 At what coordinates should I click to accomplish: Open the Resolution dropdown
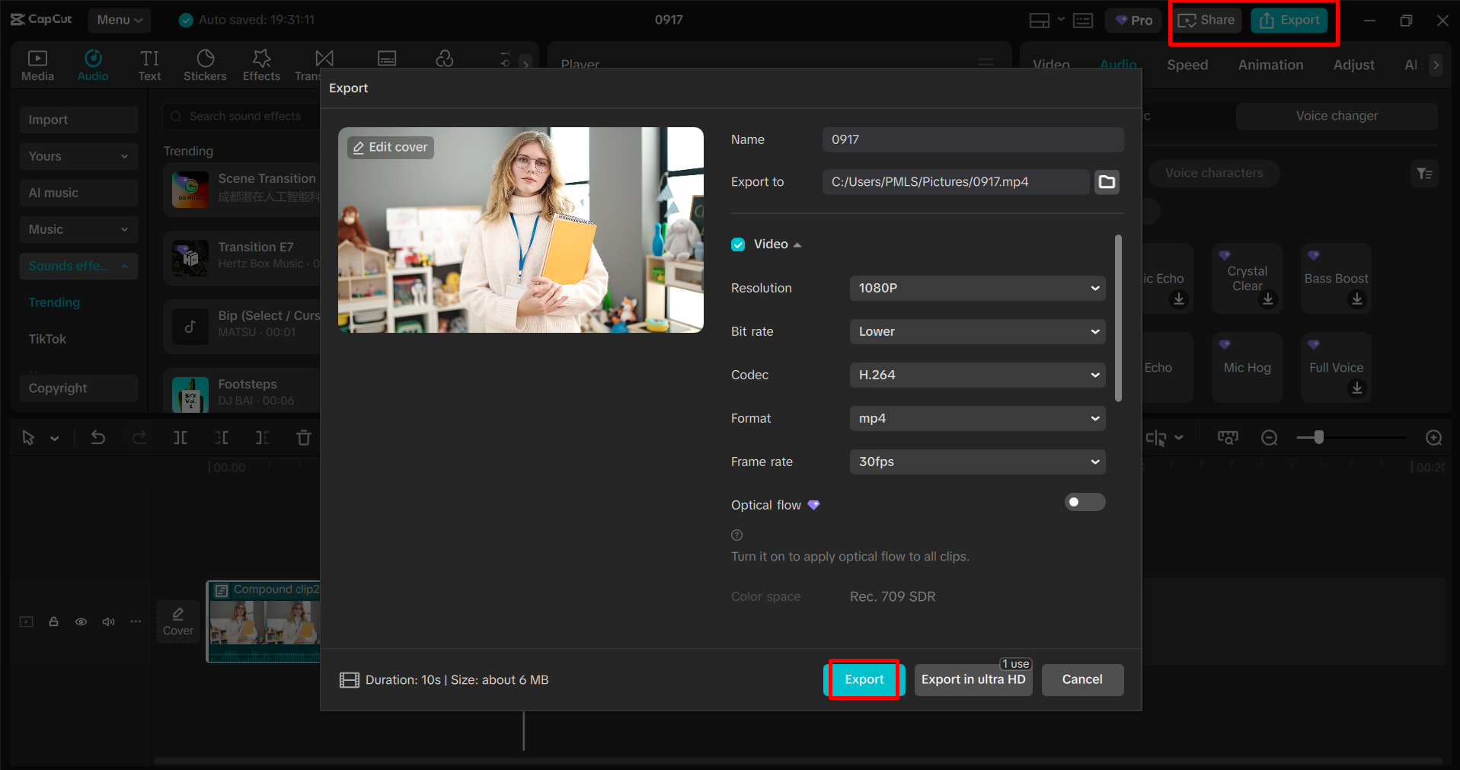(977, 288)
